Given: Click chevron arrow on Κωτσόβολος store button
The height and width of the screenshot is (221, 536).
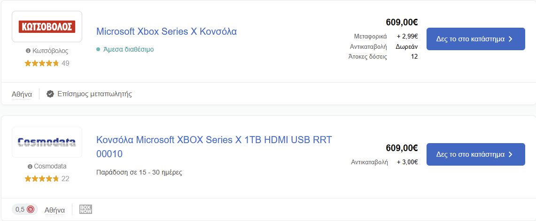Looking at the screenshot, I should tap(511, 39).
